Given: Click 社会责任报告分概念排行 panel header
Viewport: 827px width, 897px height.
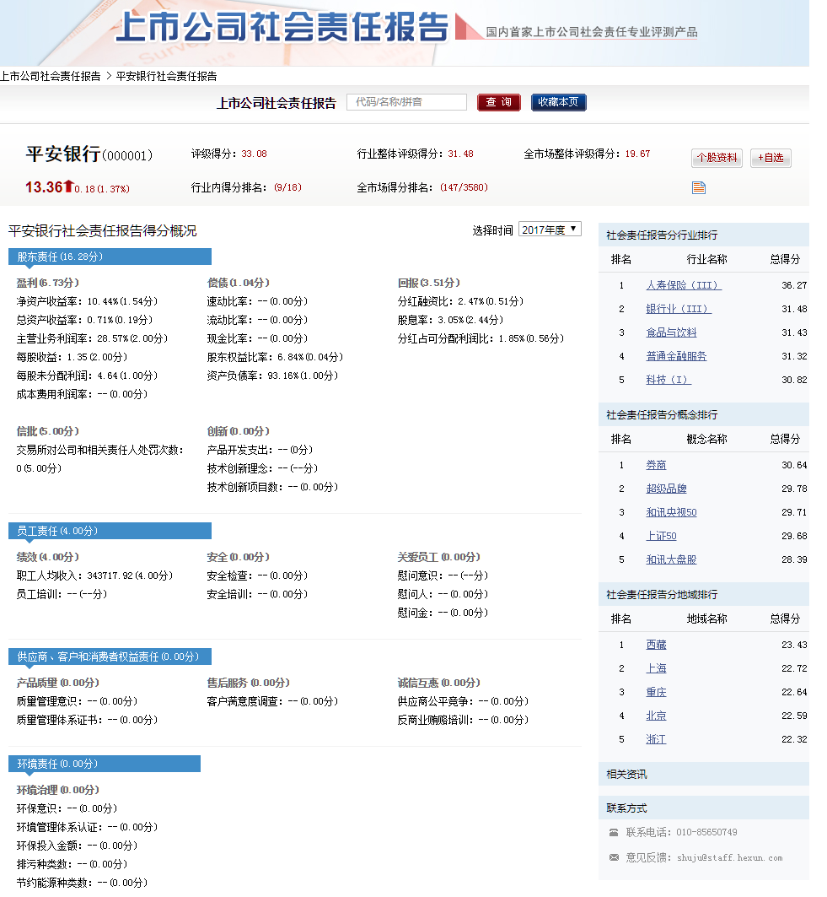Looking at the screenshot, I should [704, 415].
